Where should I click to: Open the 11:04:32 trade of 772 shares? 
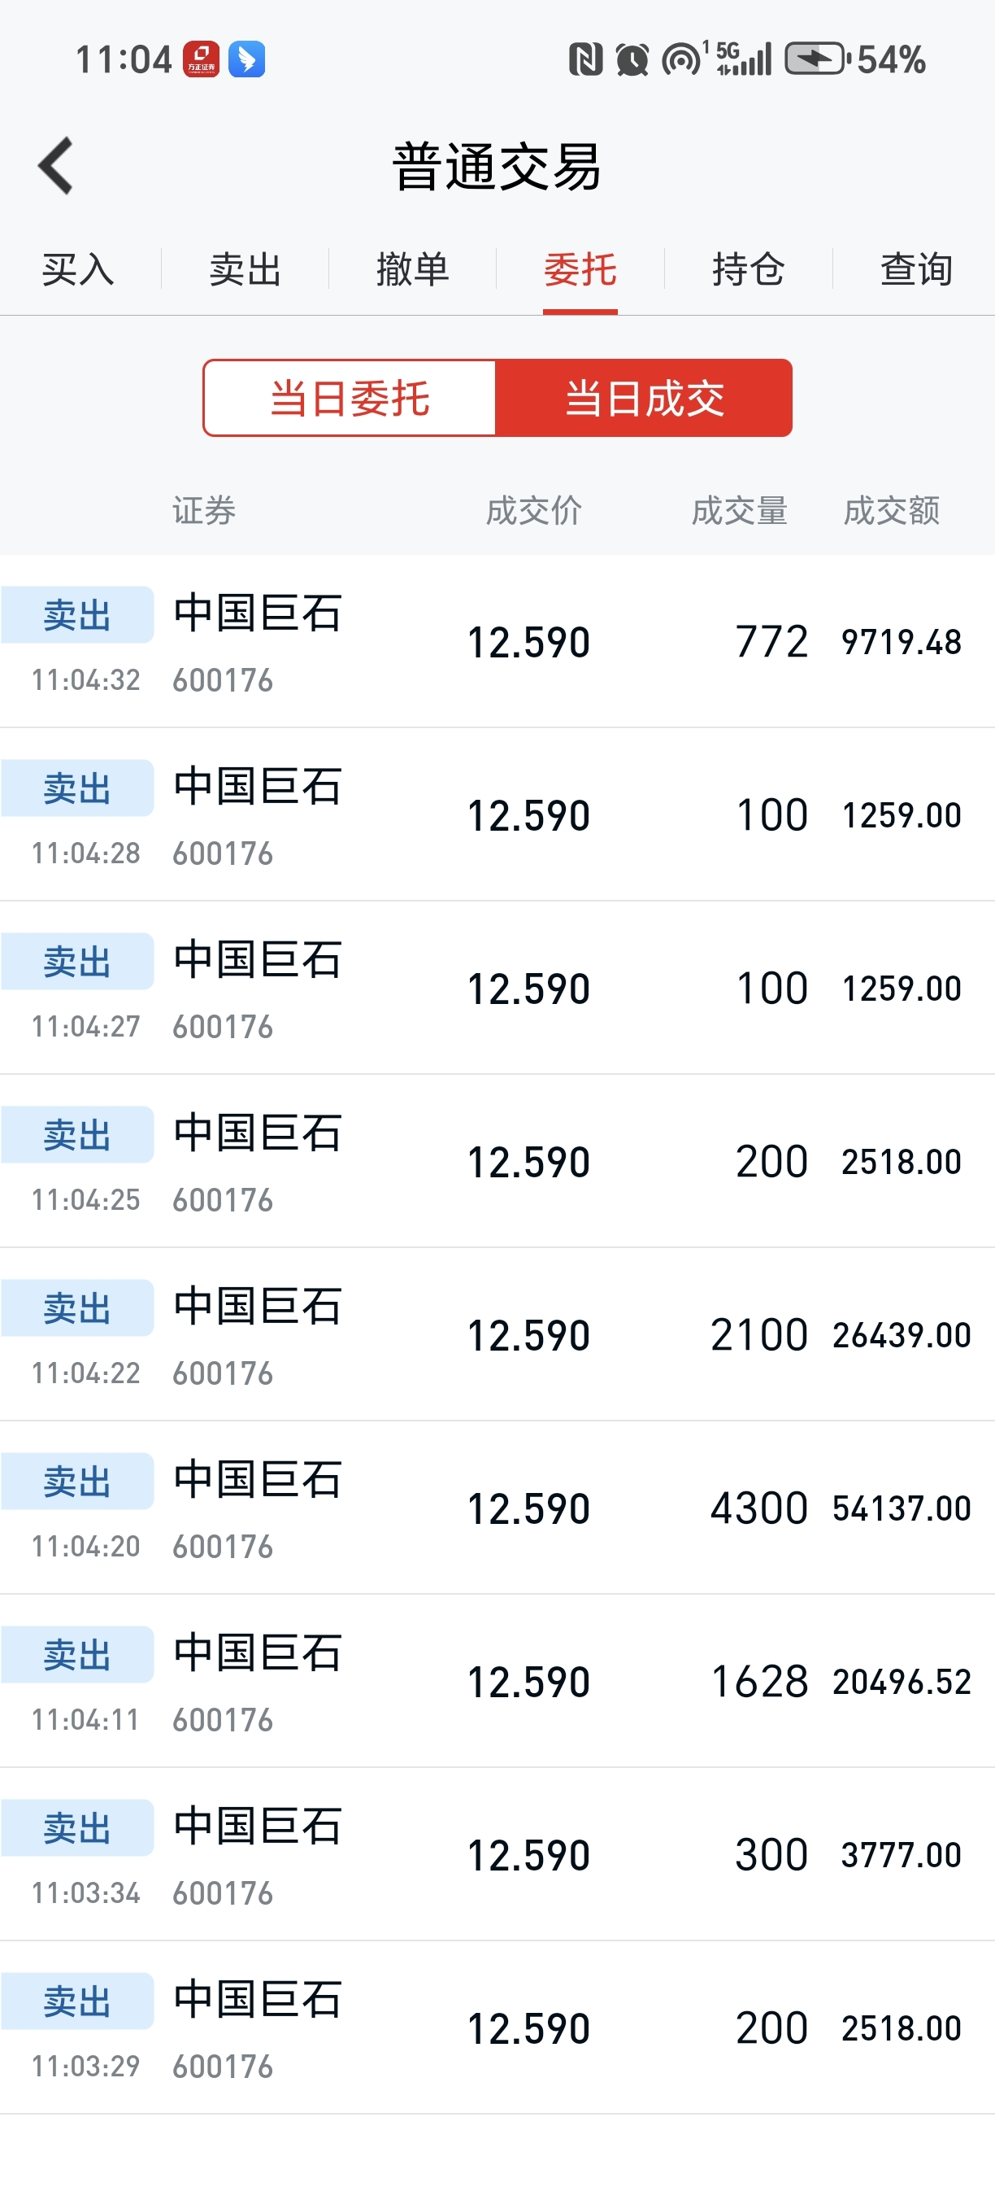(497, 642)
